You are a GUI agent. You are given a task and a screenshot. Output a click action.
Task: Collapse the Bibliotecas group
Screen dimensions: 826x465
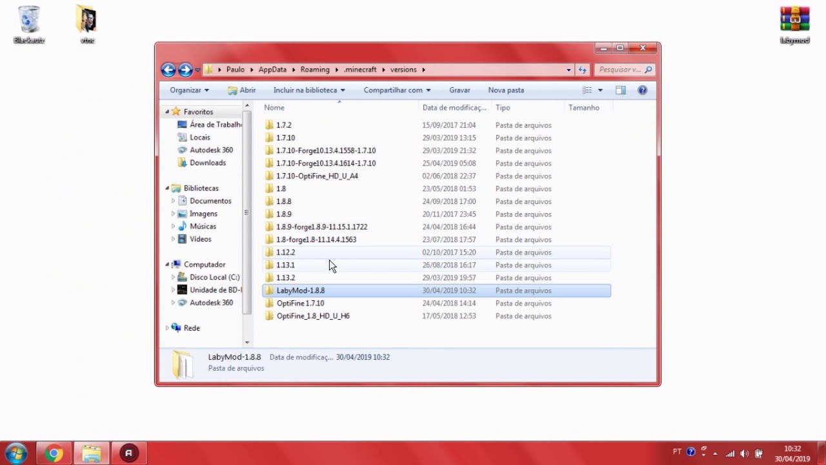tap(167, 189)
